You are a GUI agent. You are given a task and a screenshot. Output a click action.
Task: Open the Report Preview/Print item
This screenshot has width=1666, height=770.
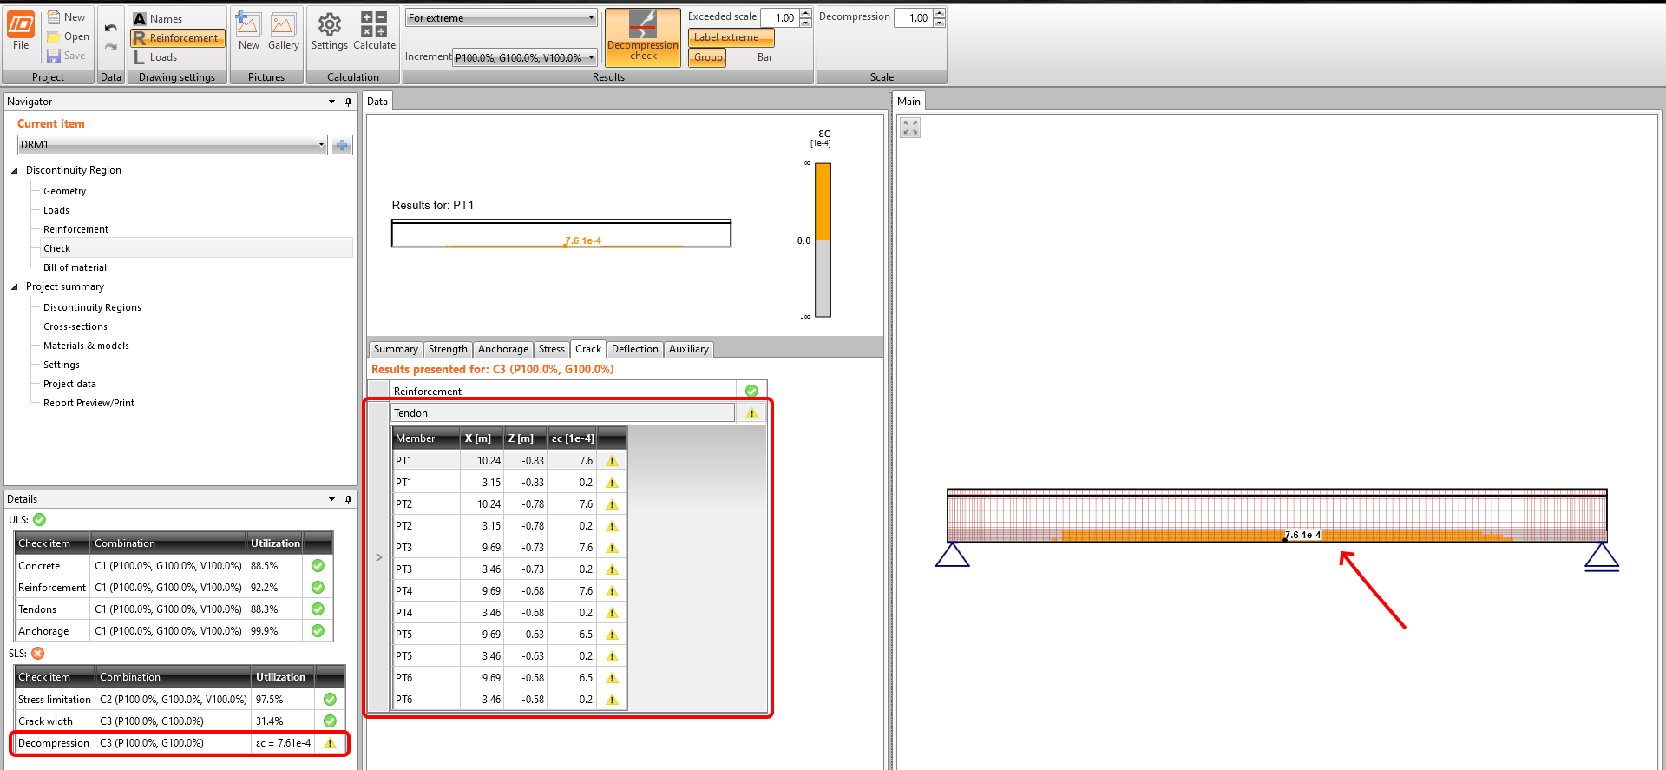click(x=89, y=403)
